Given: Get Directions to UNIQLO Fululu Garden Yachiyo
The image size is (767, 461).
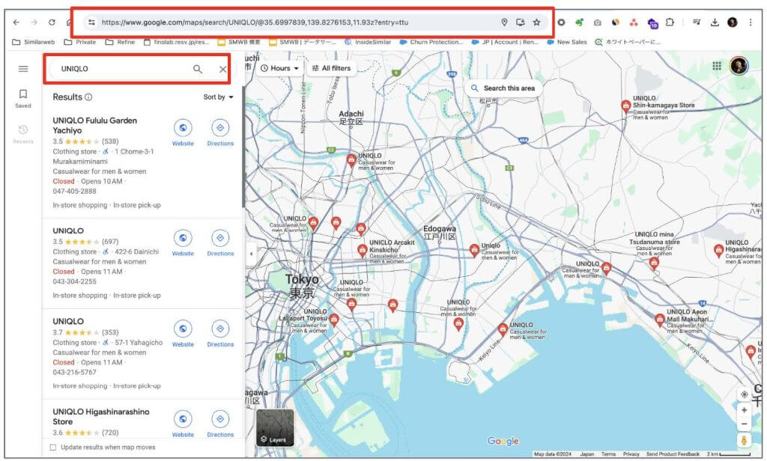Looking at the screenshot, I should pos(220,128).
